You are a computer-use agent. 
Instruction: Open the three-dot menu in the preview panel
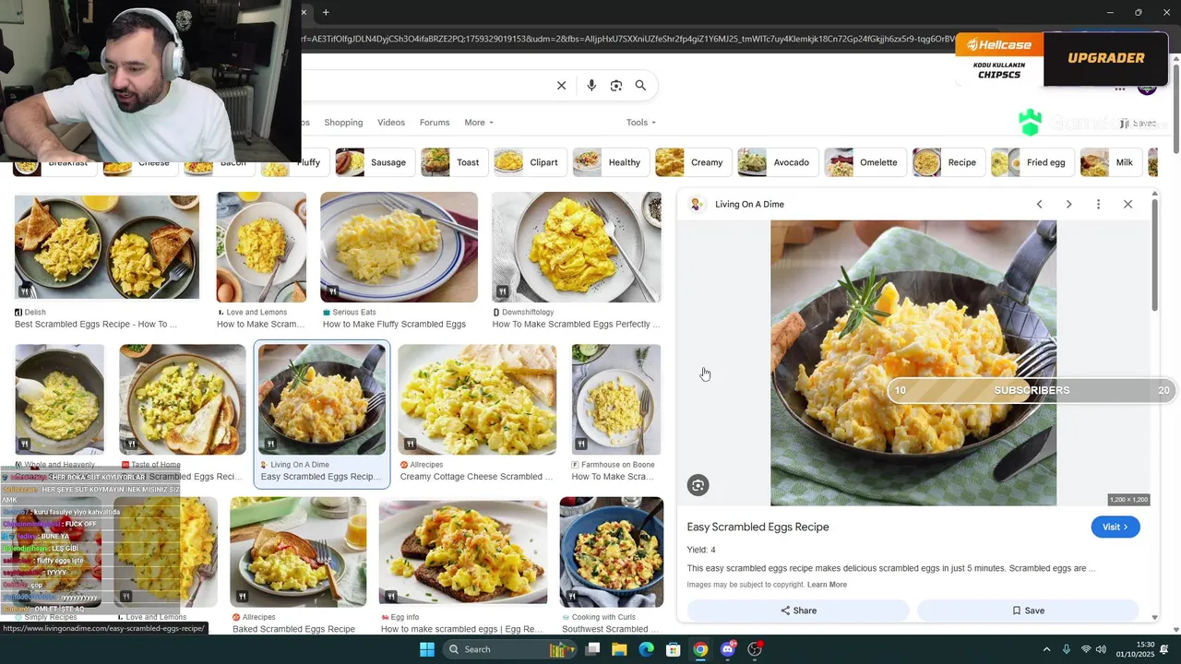[x=1098, y=204]
